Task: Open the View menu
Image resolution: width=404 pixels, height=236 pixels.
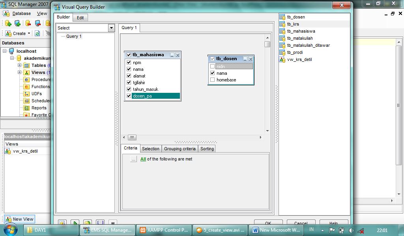Action: click(x=42, y=13)
